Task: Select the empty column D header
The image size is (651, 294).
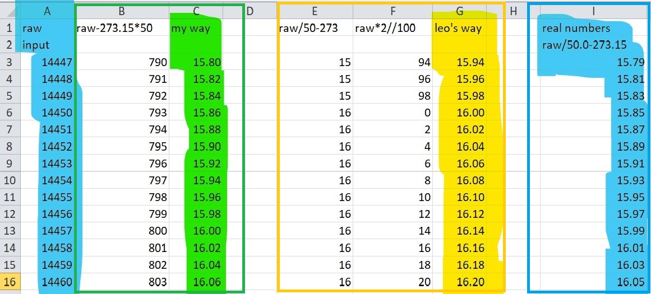Action: pyautogui.click(x=250, y=11)
